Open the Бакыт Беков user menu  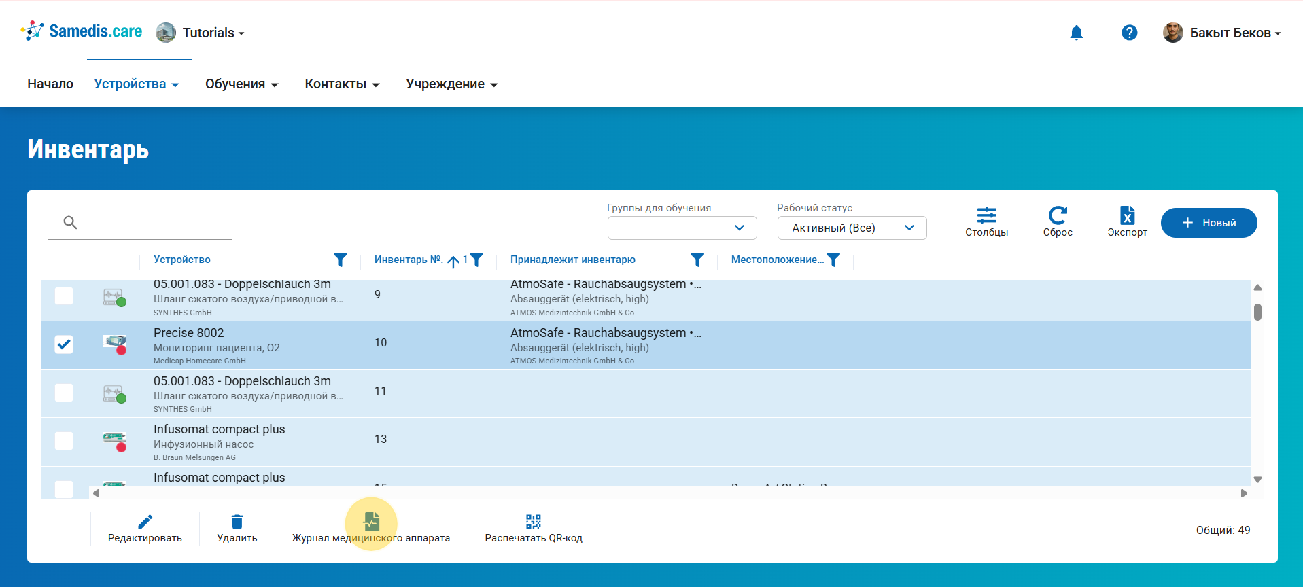pyautogui.click(x=1222, y=33)
